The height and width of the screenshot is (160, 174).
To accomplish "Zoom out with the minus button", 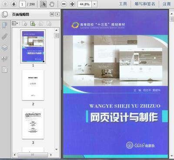I will pyautogui.click(x=64, y=4).
